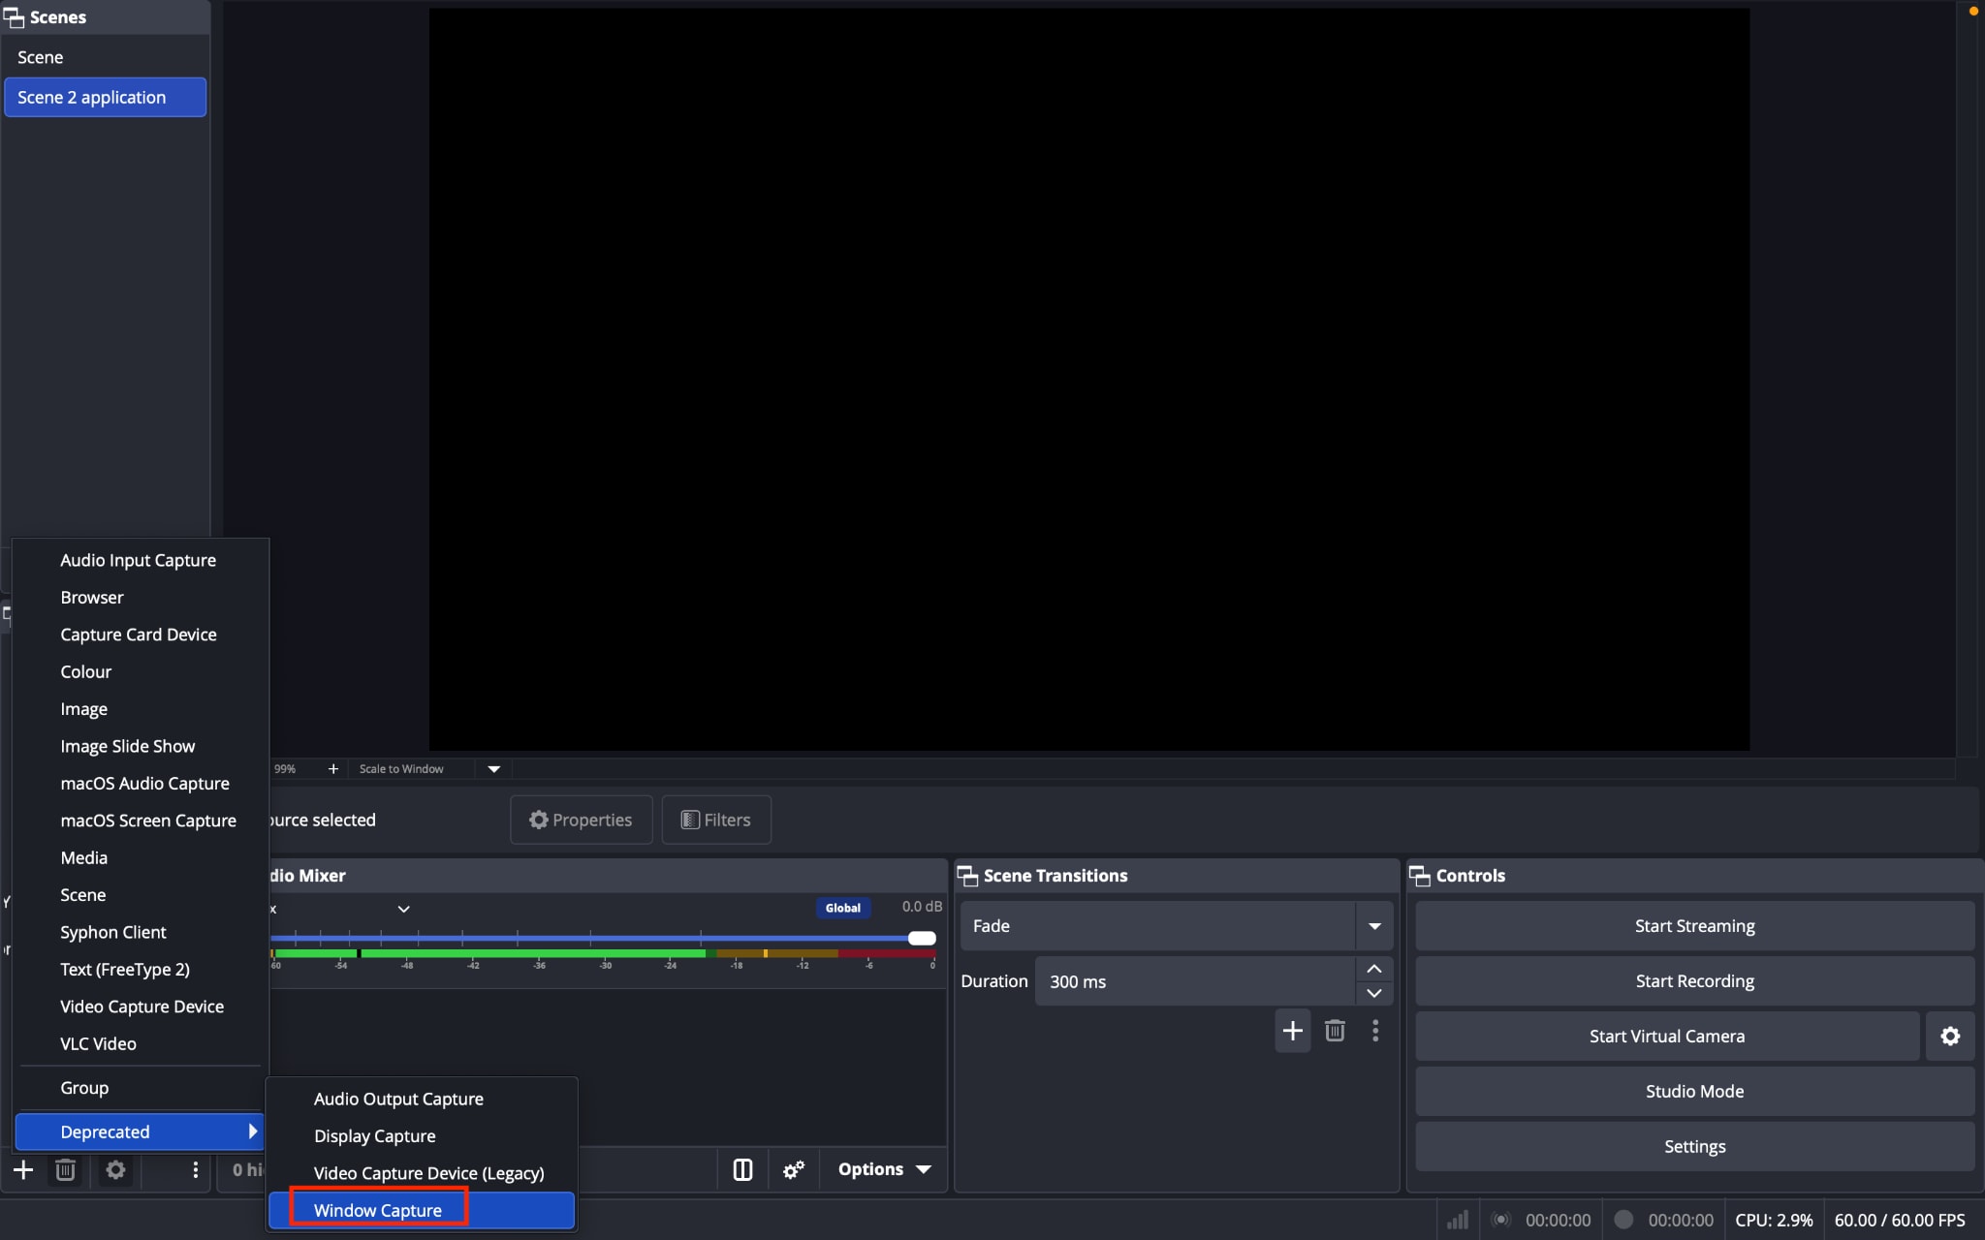Image resolution: width=1985 pixels, height=1240 pixels.
Task: Add an Image Slide Show source
Action: click(140, 746)
